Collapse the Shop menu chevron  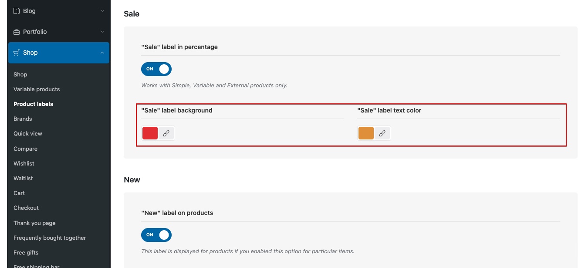102,53
